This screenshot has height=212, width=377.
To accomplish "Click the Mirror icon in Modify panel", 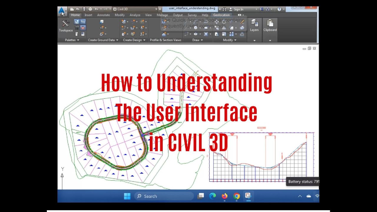I will (224, 28).
